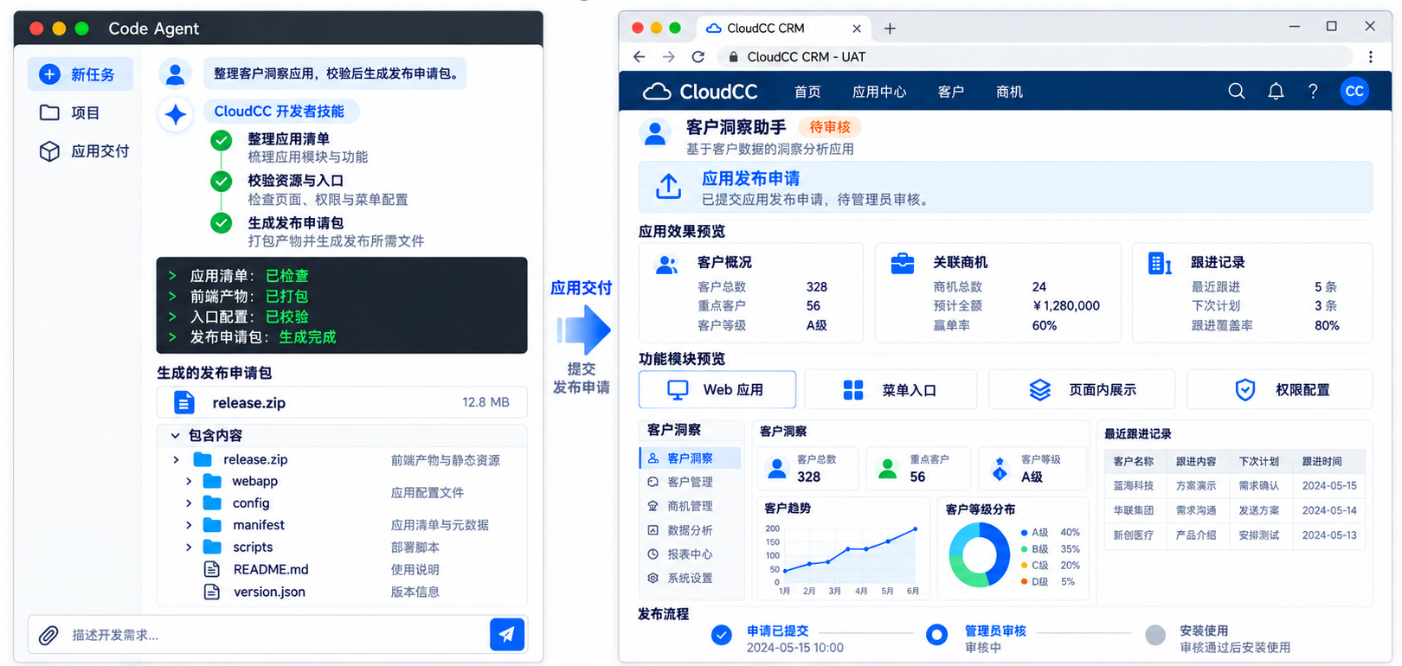This screenshot has height=666, width=1402.
Task: Open notifications bell in CloudCC header
Action: tap(1276, 91)
